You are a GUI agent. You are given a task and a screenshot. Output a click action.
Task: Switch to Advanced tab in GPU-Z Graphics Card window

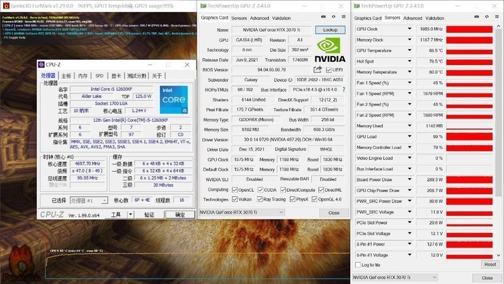tap(260, 18)
